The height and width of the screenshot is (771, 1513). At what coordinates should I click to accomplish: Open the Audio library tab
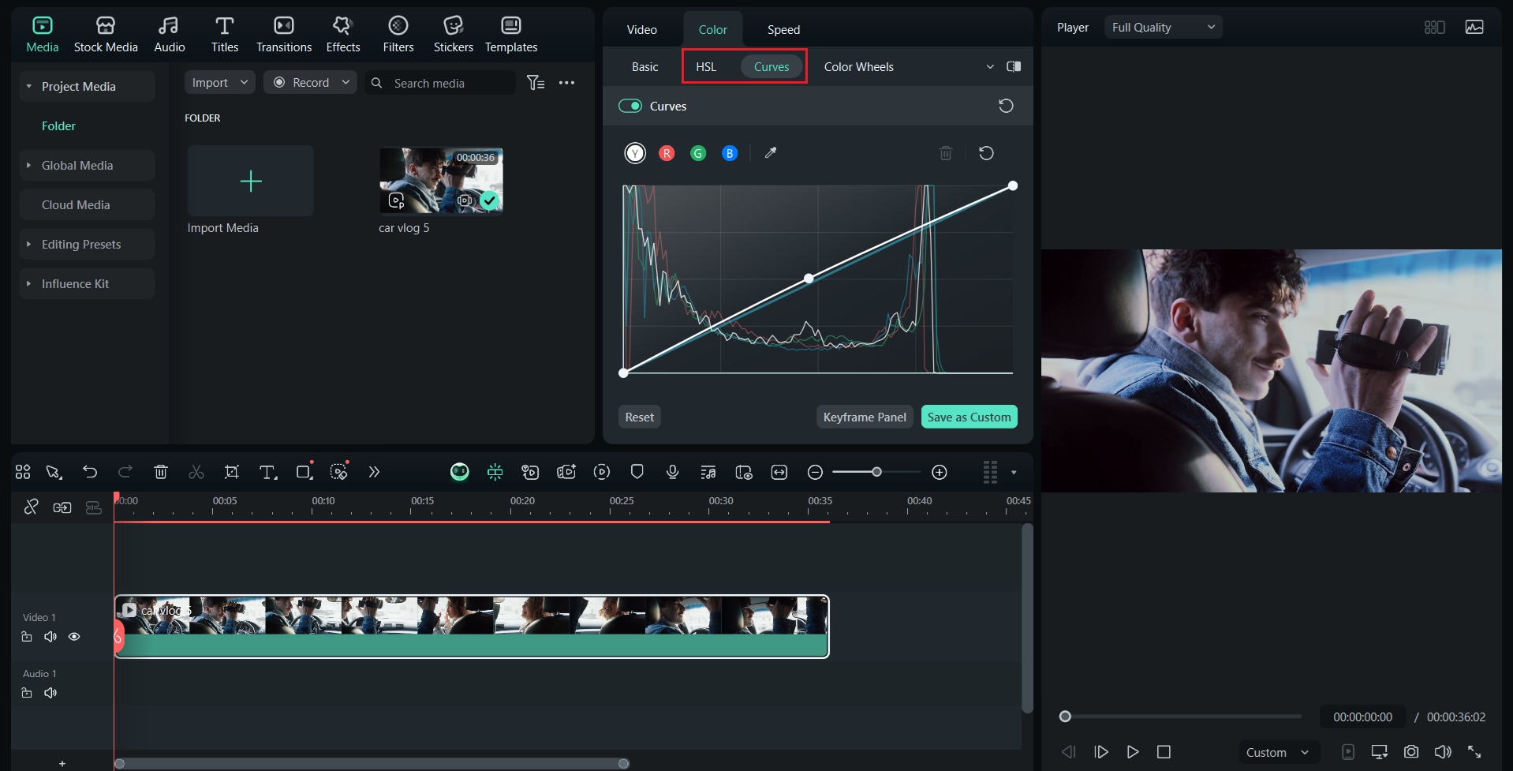click(169, 36)
